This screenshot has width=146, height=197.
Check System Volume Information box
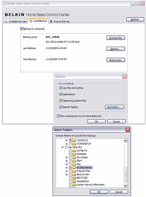point(70,184)
